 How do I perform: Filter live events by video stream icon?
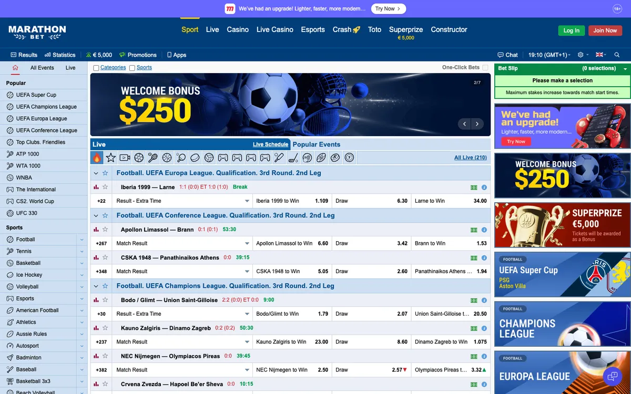click(x=125, y=158)
